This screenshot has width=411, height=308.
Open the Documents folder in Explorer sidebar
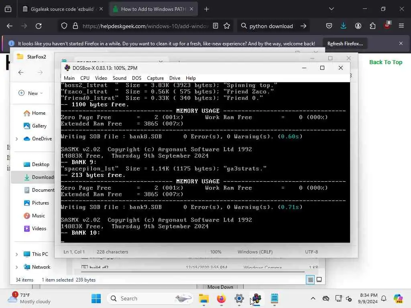pos(39,190)
